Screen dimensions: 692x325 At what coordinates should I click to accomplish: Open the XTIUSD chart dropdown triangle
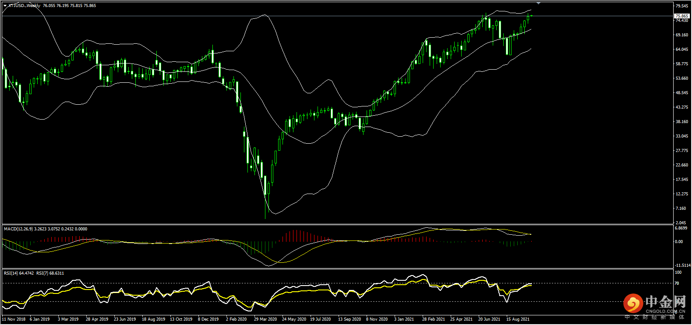click(x=5, y=6)
